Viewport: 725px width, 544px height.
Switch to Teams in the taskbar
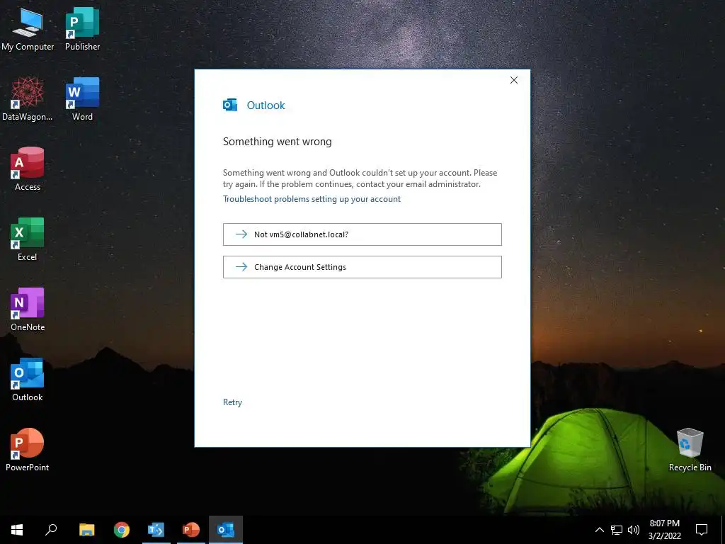[x=156, y=530]
